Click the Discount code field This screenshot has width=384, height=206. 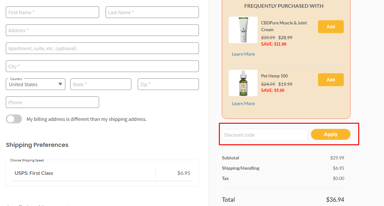click(x=265, y=135)
